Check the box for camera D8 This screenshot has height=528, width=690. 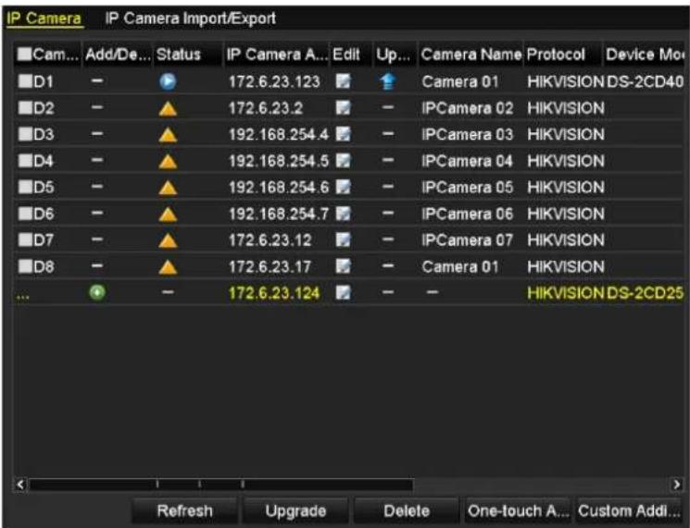coord(25,265)
